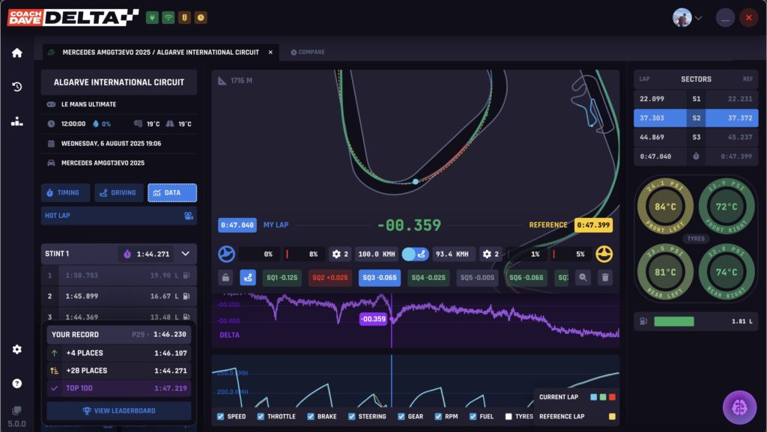Collapse the Stint 1 lap list
The width and height of the screenshot is (767, 432).
(x=186, y=254)
